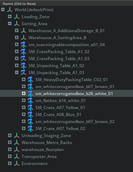Click the sm_scanningtablecomposition_a01_04 reference icon
133x172 pixels.
pyautogui.click(x=24, y=45)
